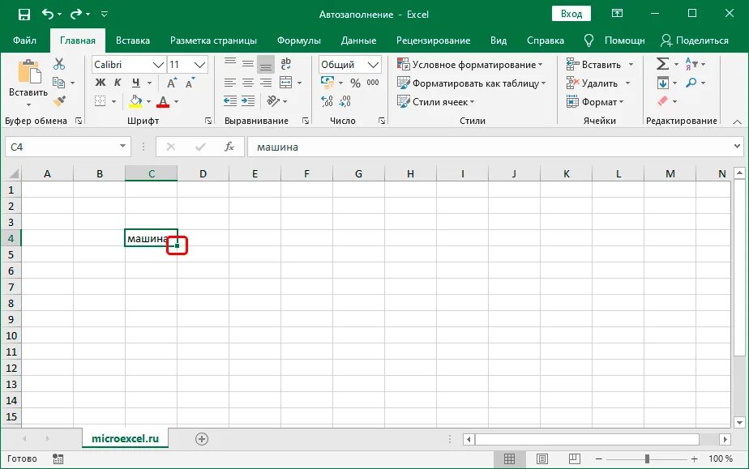
Task: Expand Условное форматирование menu
Action: point(470,65)
